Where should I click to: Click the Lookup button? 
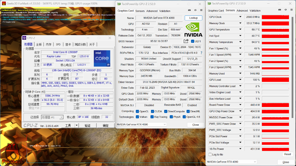click(x=193, y=18)
